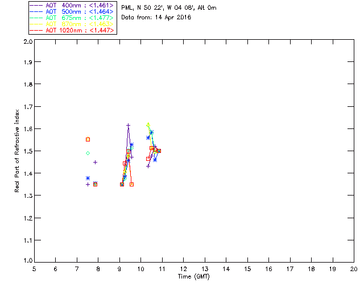Viewport: 364px width, 291px height.
Task: Click the x-axis tick label 15
Action: (x=247, y=269)
